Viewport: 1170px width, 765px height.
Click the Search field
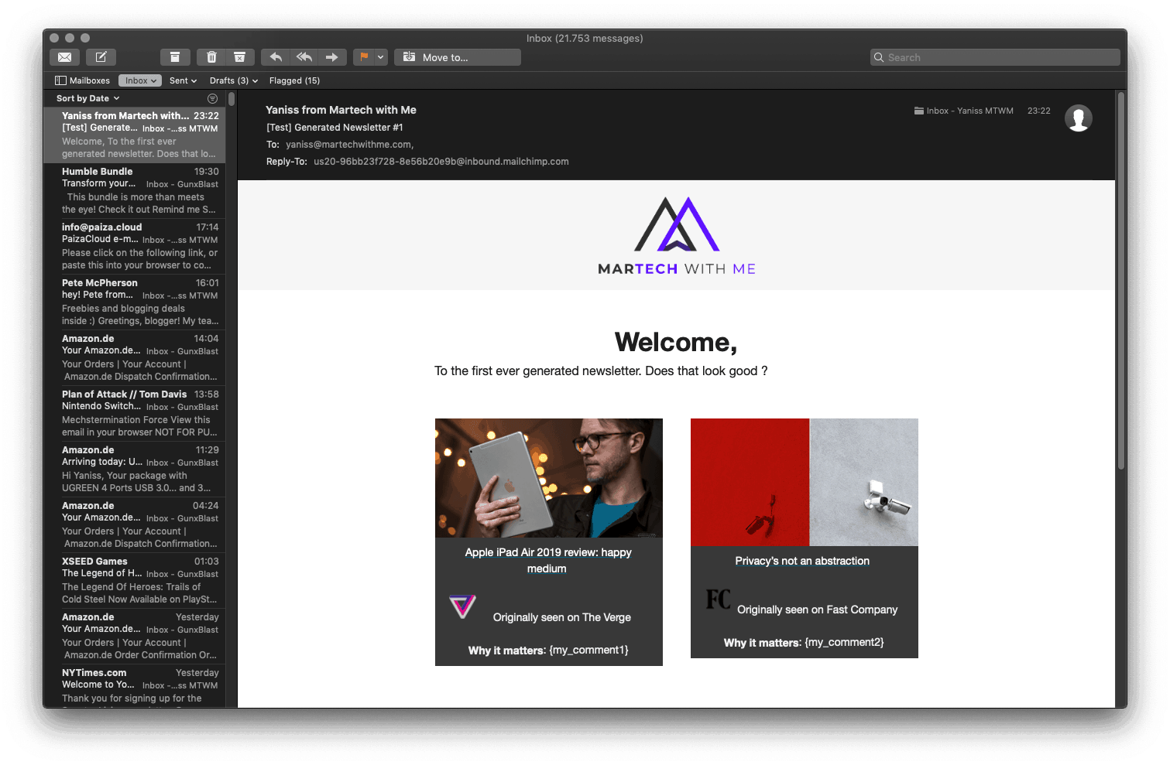(995, 57)
